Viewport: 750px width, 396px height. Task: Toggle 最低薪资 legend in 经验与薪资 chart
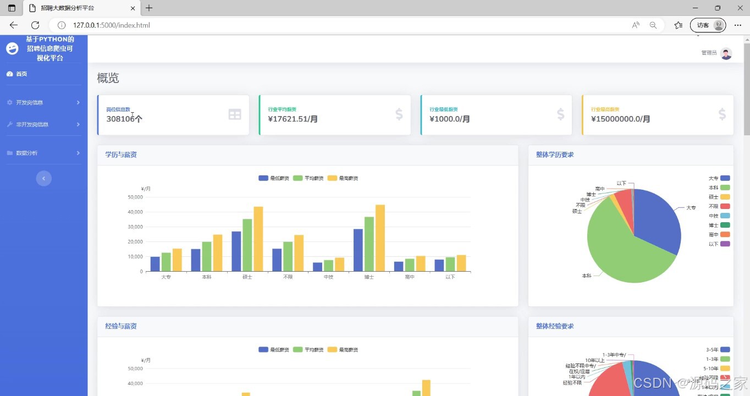274,350
